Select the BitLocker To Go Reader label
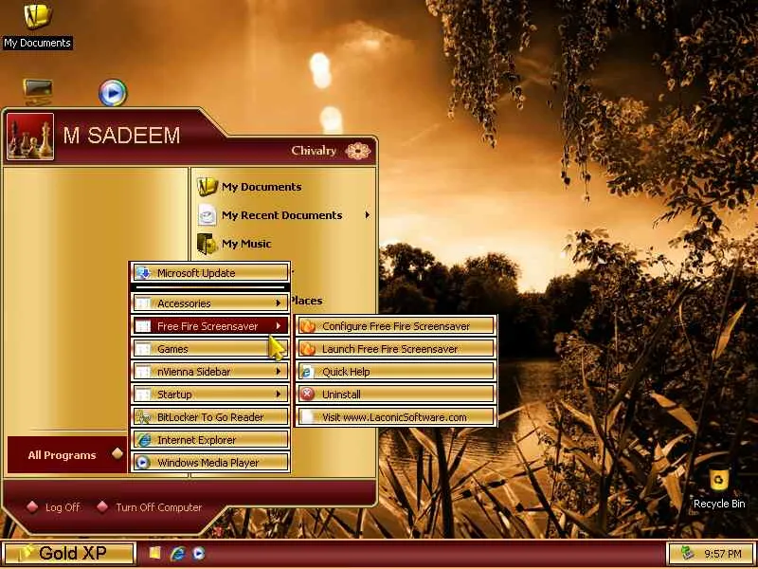 (210, 417)
